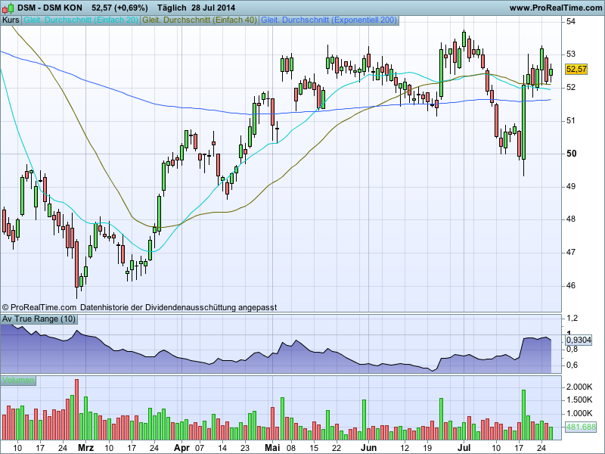The width and height of the screenshot is (605, 454).
Task: Click the bold 50 price axis label
Action: click(x=572, y=154)
